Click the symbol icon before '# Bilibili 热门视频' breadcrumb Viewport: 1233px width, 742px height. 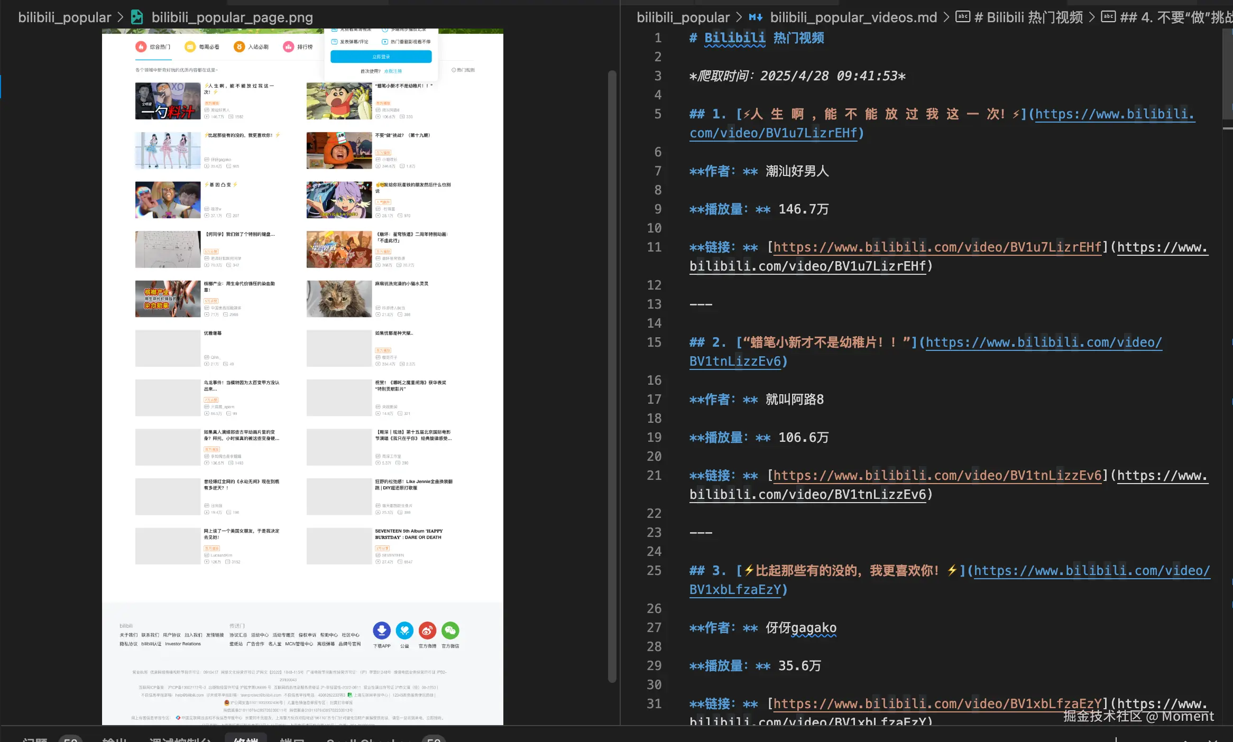[x=963, y=17]
